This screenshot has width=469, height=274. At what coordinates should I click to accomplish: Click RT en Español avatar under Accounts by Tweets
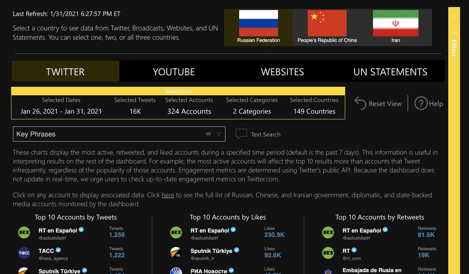24,233
